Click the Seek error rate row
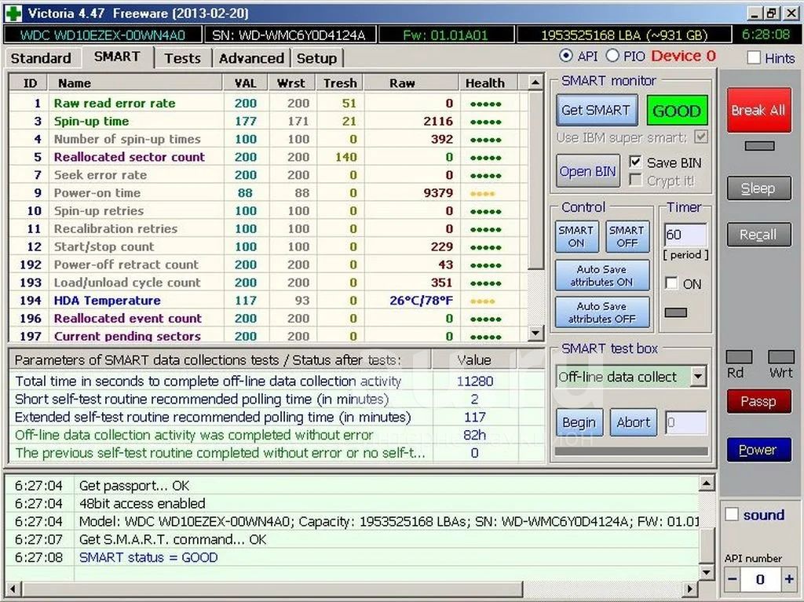 (269, 175)
